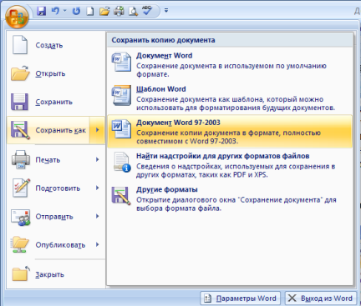Image resolution: width=361 pixels, height=306 pixels.
Task: Click the floppy-with-pencil icon beside Сохранить как
Action: tap(20, 130)
